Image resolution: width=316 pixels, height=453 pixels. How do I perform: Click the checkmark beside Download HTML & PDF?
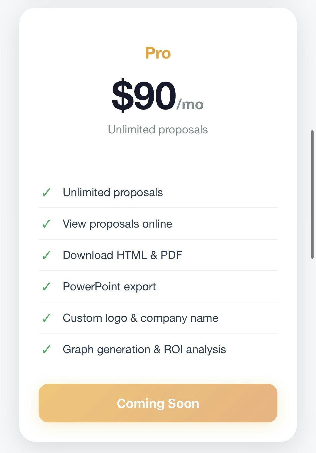pyautogui.click(x=47, y=255)
